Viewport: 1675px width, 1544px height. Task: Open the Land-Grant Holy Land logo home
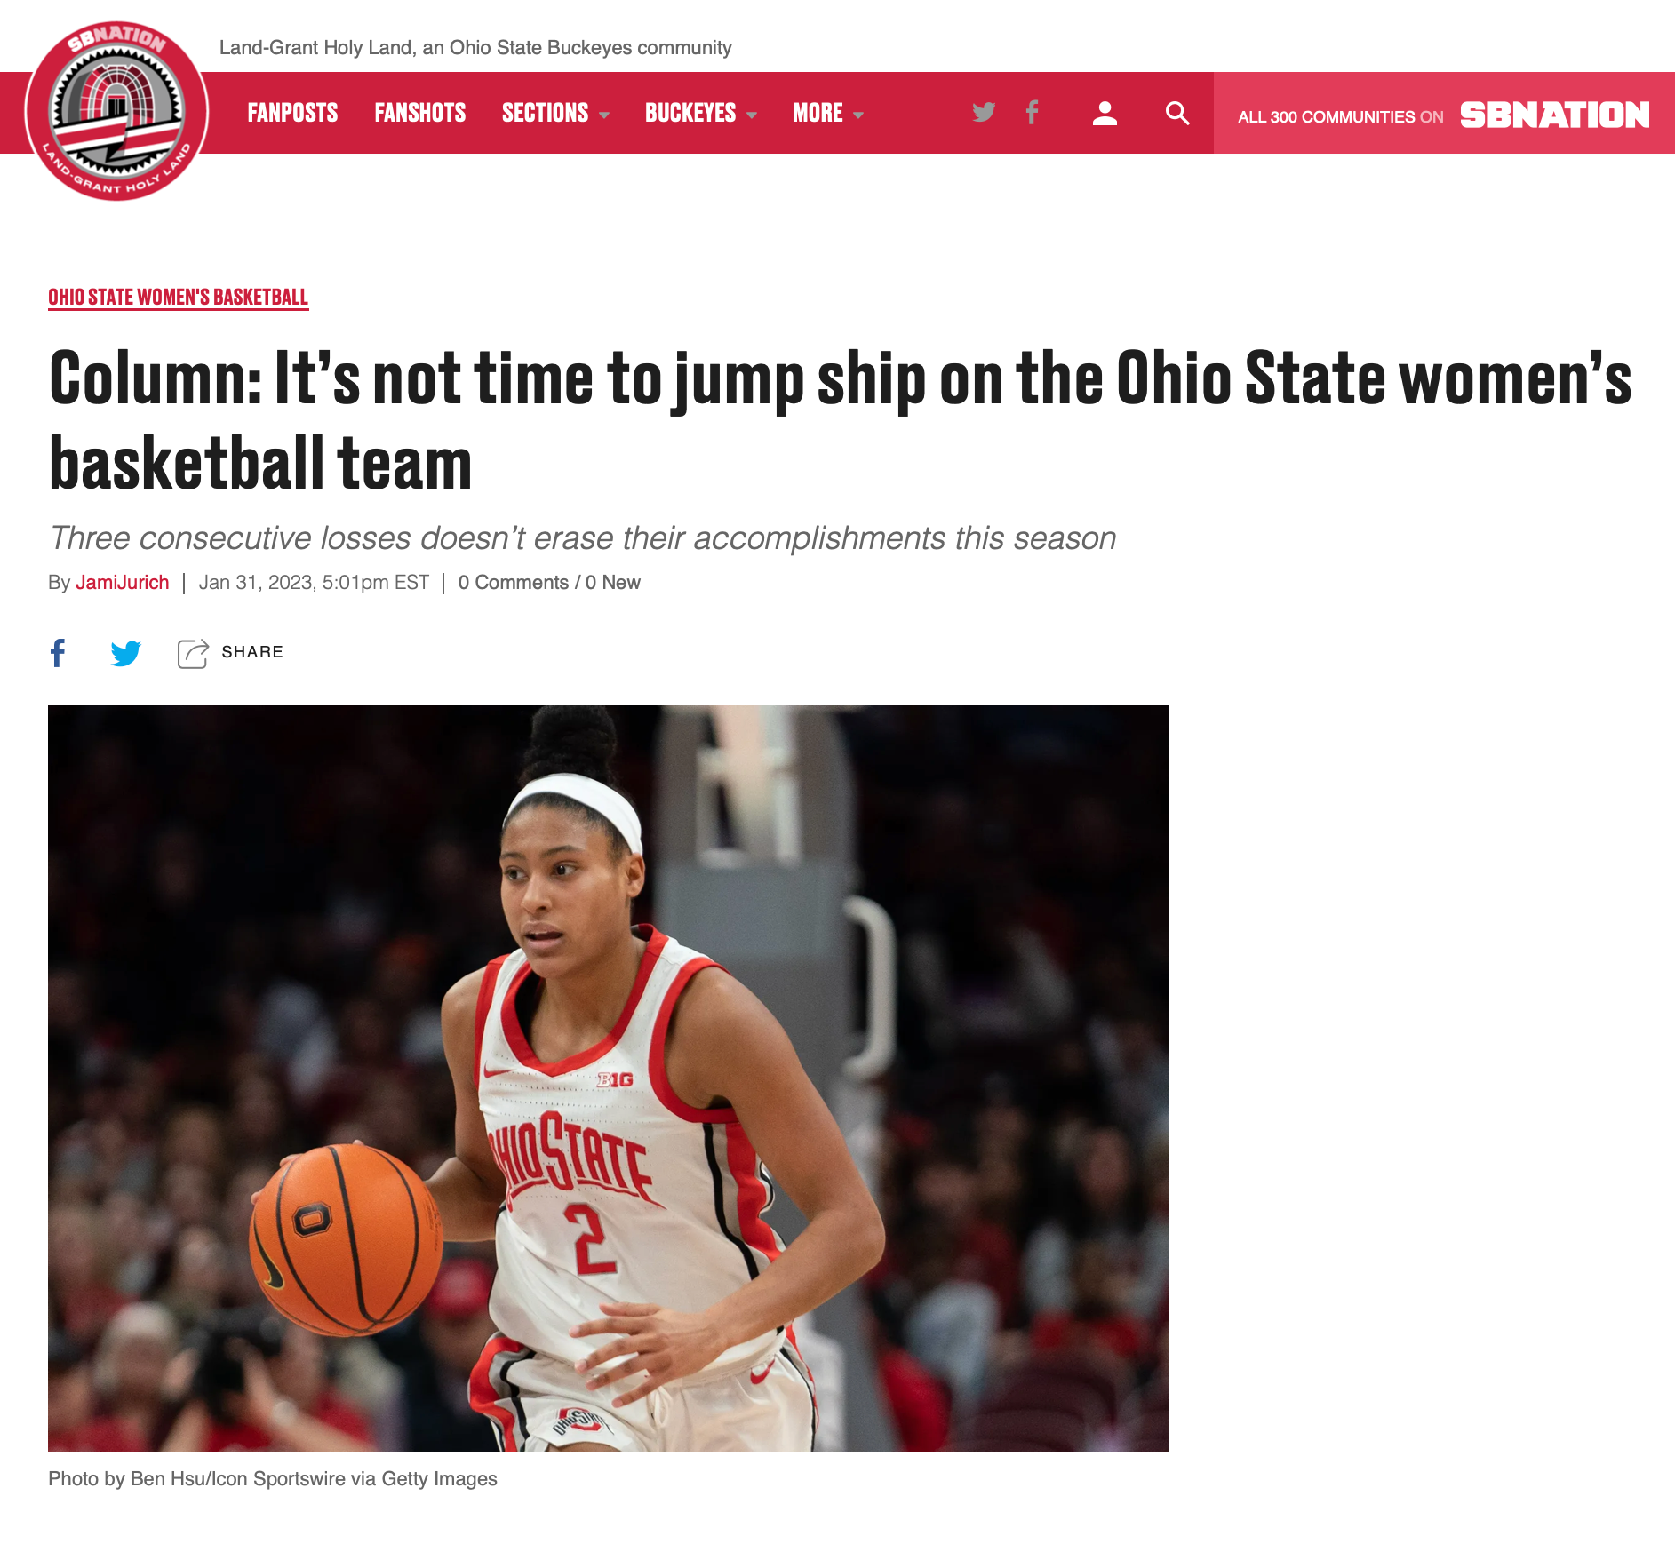[x=116, y=111]
